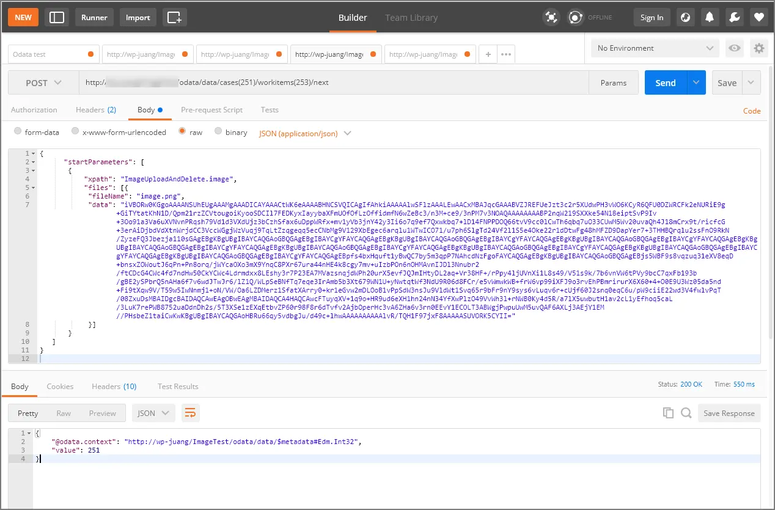Search the response with magnifier icon
This screenshot has height=510, width=775.
[686, 413]
